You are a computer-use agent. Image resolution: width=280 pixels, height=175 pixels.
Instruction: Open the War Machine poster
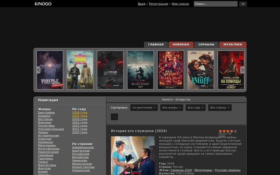[110, 70]
